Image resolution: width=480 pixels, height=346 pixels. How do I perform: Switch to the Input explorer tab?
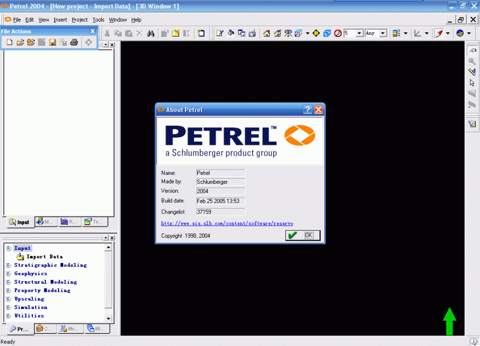point(19,222)
